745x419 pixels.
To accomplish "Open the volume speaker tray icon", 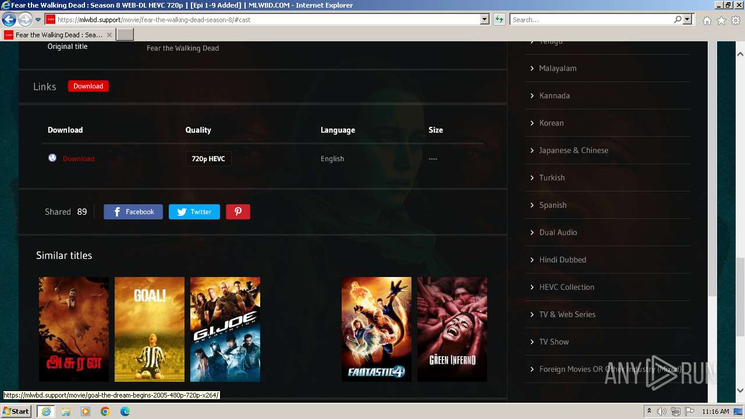I will point(662,411).
